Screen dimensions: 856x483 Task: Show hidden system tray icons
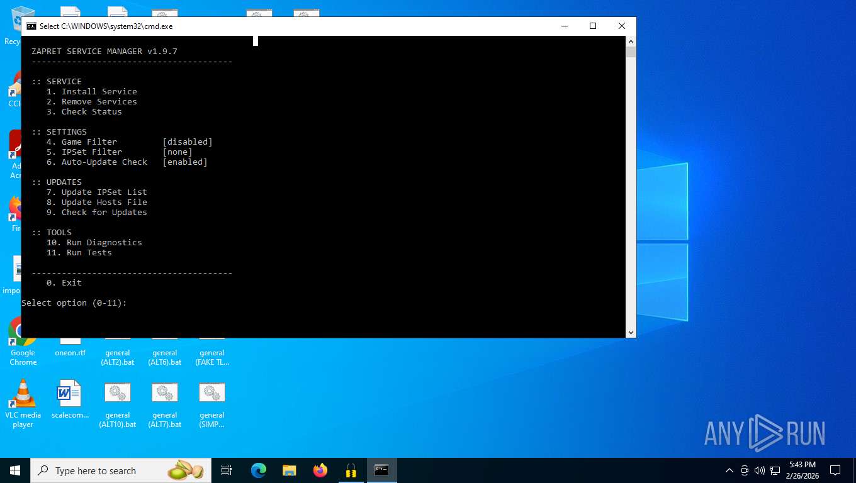pos(729,470)
